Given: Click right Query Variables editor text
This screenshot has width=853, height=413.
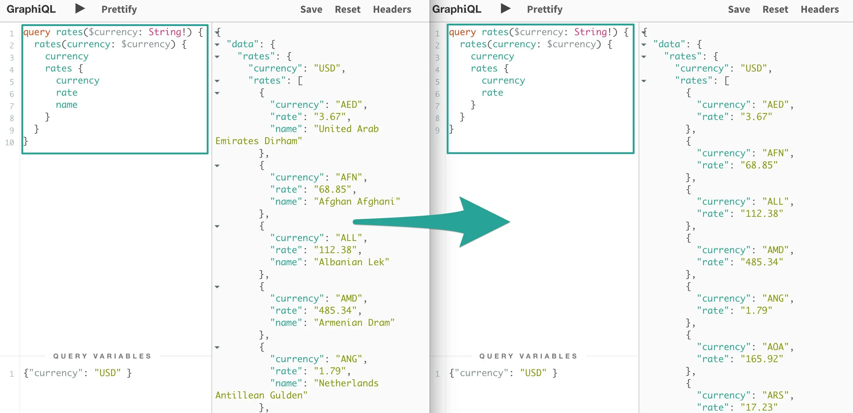Looking at the screenshot, I should tap(503, 373).
